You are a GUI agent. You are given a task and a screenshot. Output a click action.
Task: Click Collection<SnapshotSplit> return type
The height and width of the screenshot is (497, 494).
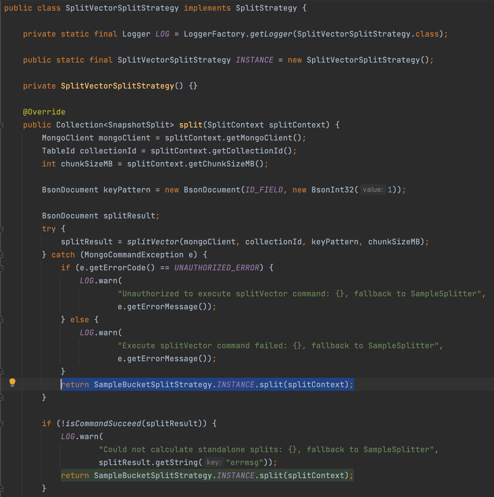coord(115,125)
